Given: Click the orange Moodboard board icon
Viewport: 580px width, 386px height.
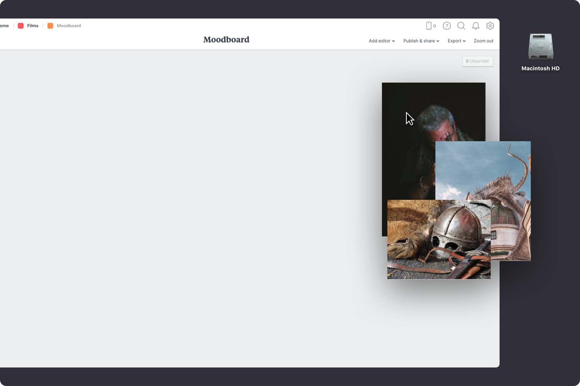Looking at the screenshot, I should (50, 25).
